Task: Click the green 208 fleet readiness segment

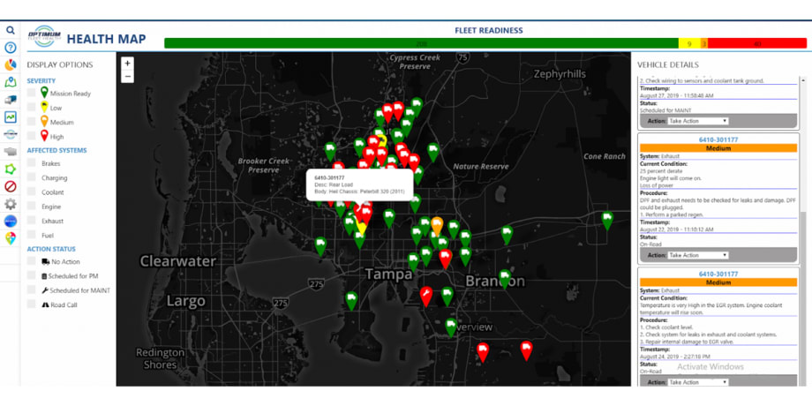Action: coord(421,44)
